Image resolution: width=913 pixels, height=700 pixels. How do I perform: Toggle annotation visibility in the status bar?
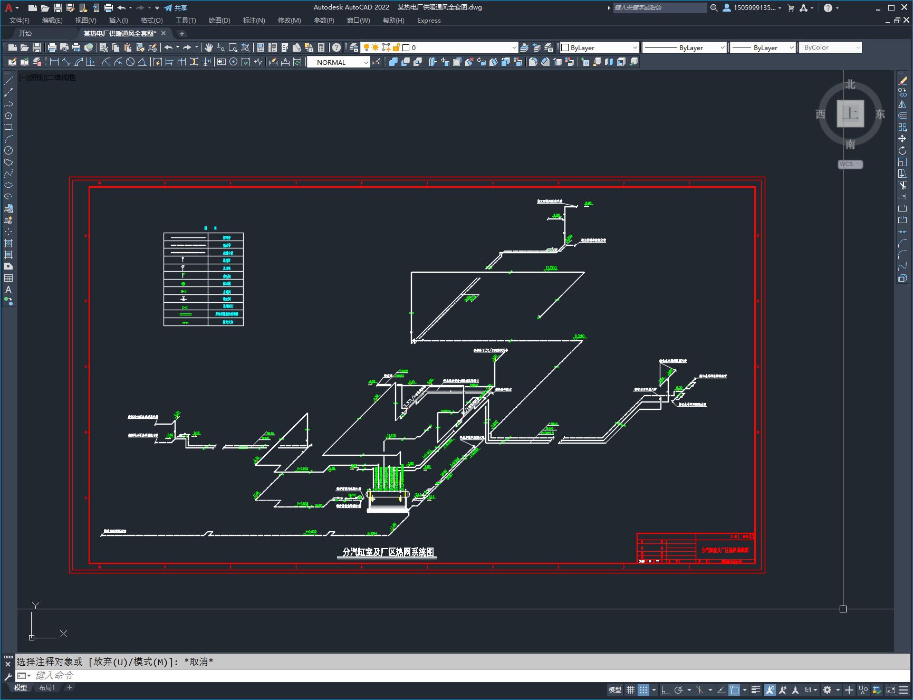click(x=770, y=689)
